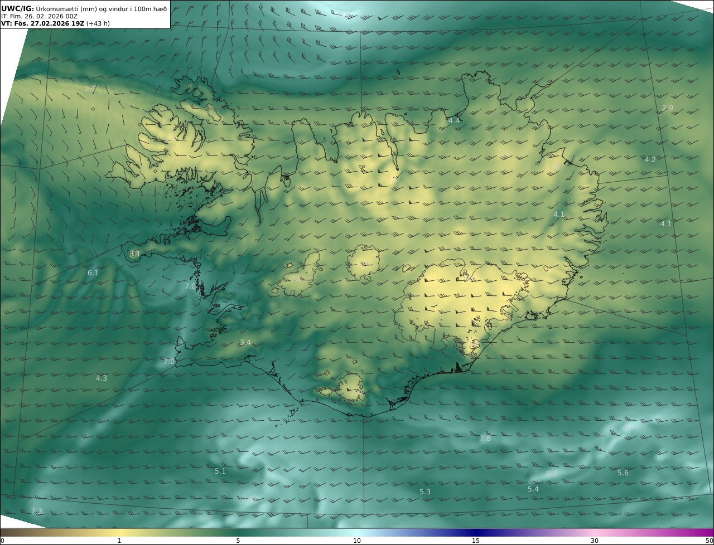Select the "7.8" value label
Image resolution: width=714 pixels, height=545 pixels.
(x=485, y=439)
